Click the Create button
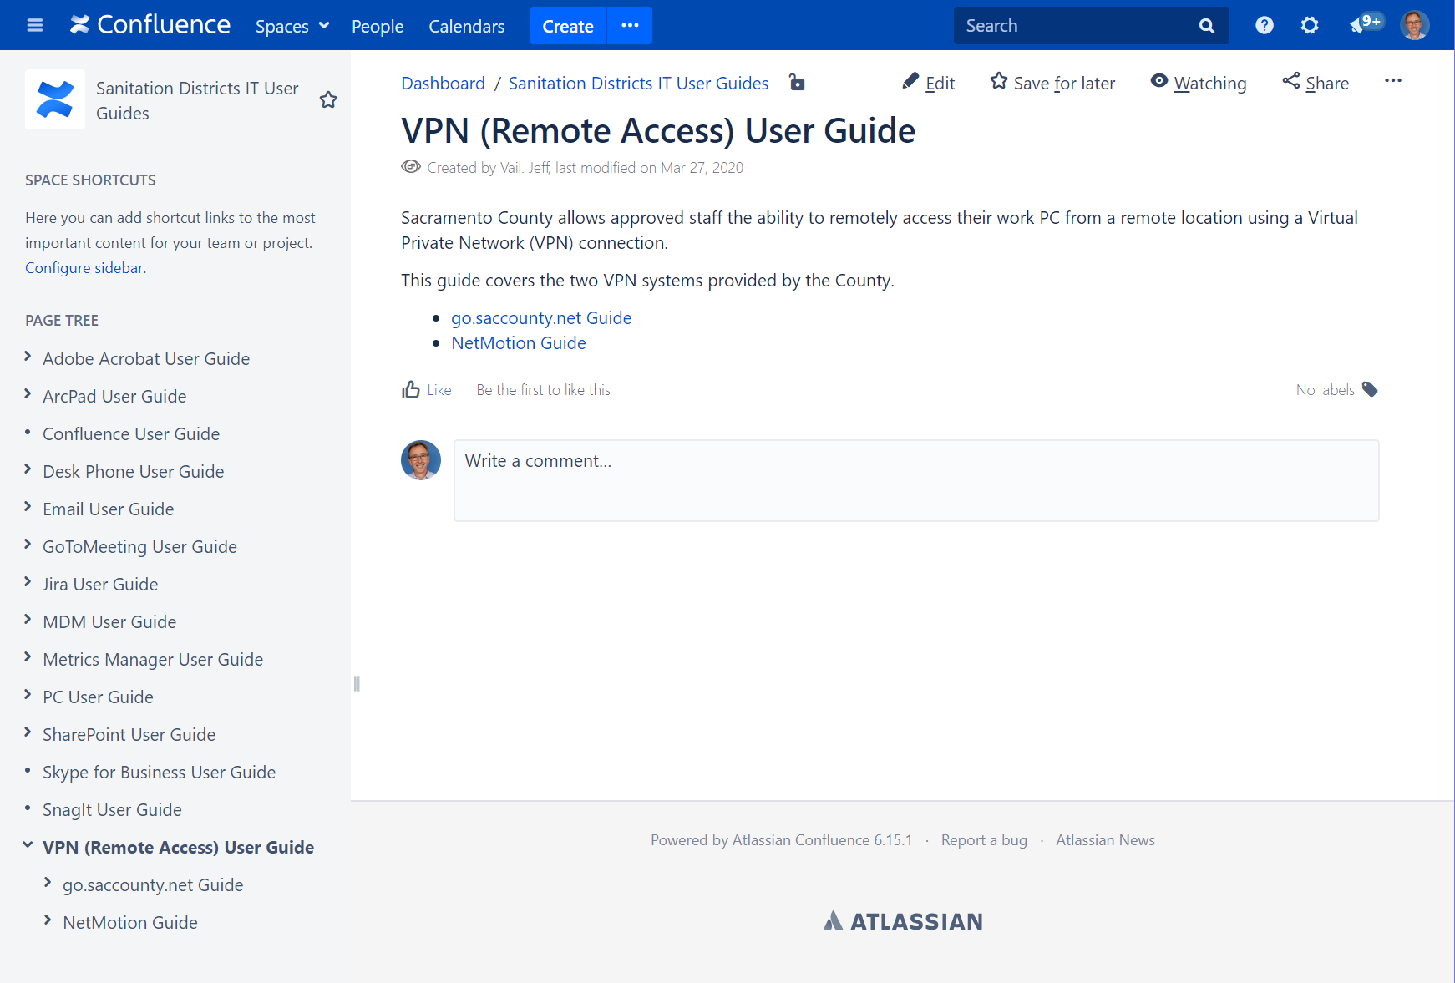 [568, 26]
